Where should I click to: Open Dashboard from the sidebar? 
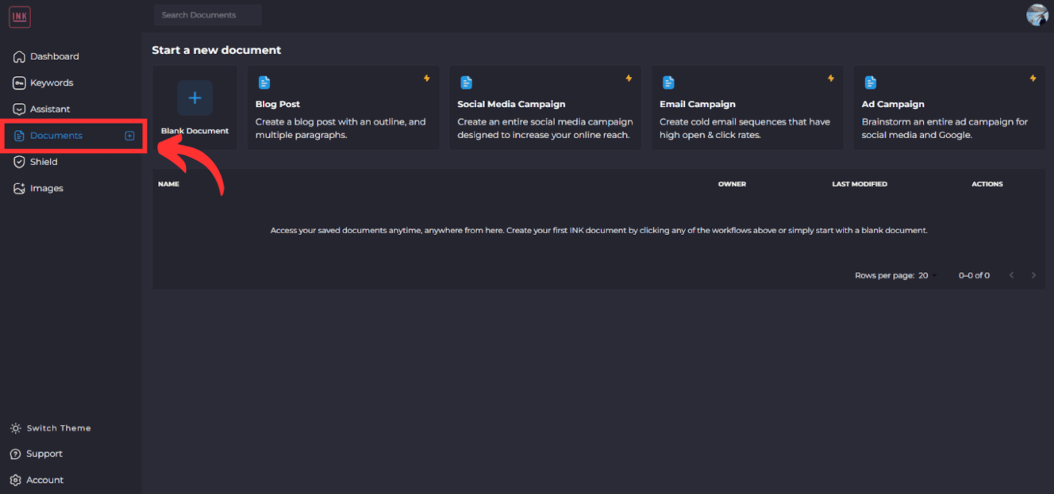(x=55, y=57)
